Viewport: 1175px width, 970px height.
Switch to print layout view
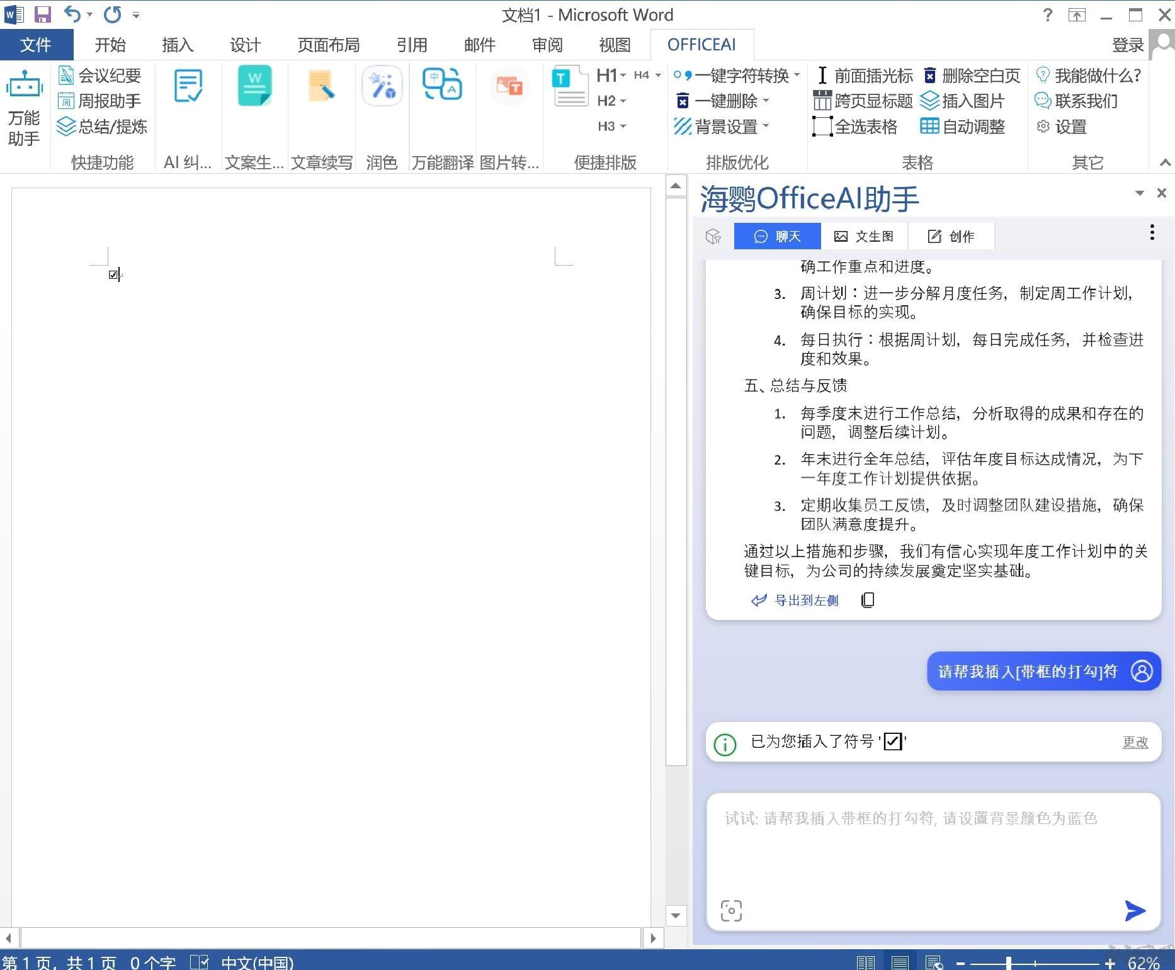[x=899, y=962]
